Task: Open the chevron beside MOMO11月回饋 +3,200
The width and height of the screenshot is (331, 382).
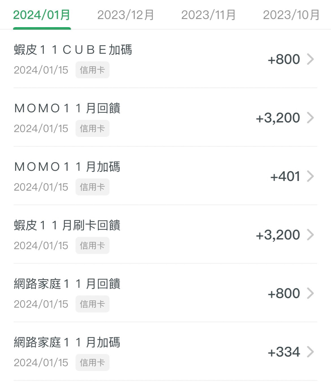Action: pos(311,118)
